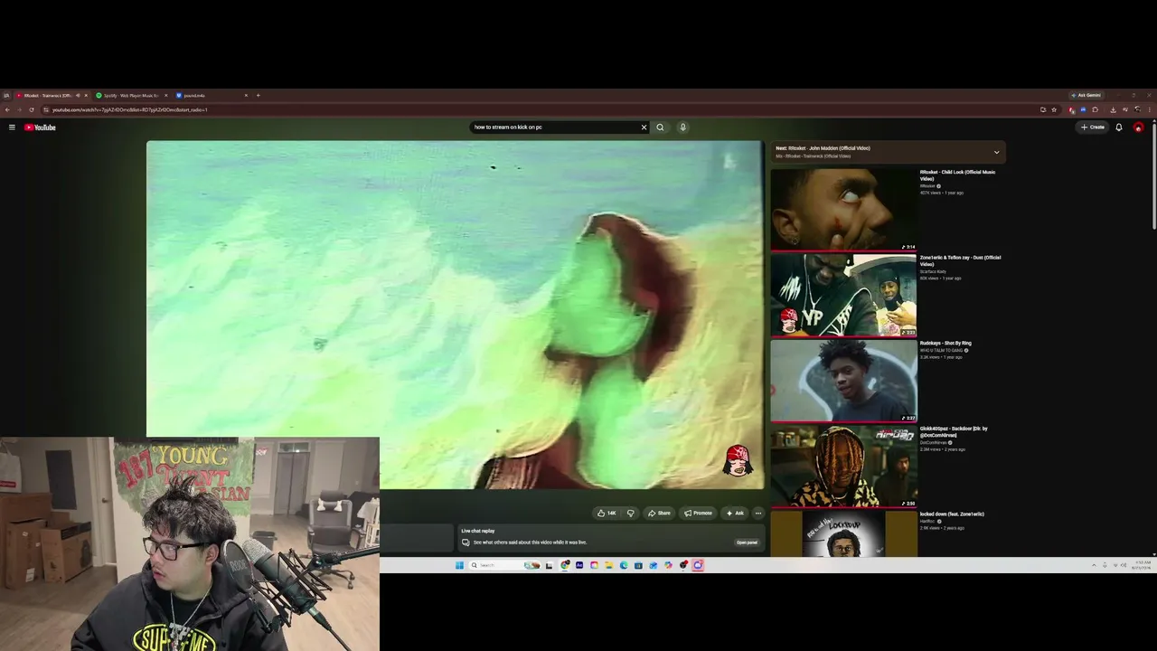The image size is (1157, 651).
Task: Click the youtube.com address bar URL
Action: click(x=130, y=110)
